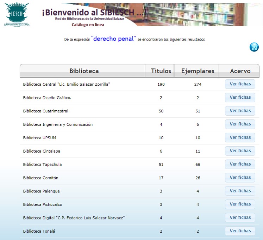This screenshot has width=263, height=240.
Task: Click the Acervo column header
Action: coord(240,71)
